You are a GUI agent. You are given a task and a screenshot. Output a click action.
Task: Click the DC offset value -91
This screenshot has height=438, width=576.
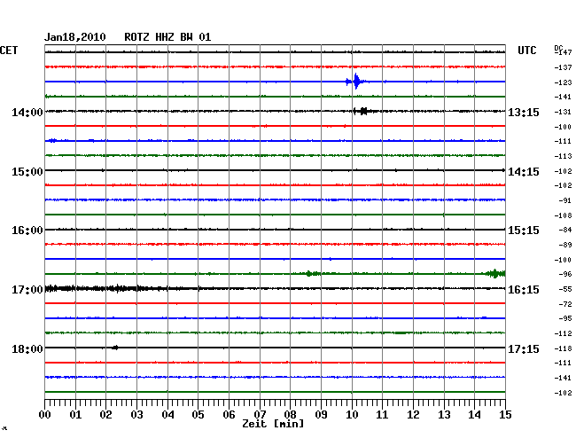pos(565,200)
